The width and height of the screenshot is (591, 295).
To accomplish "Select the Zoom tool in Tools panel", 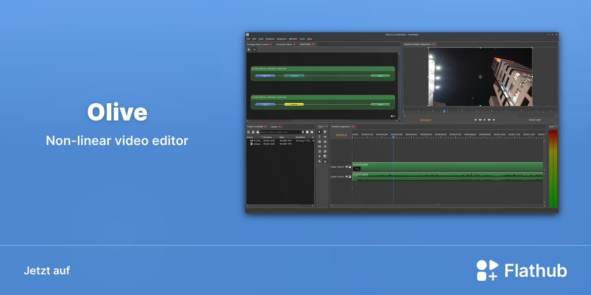I will coord(325,151).
